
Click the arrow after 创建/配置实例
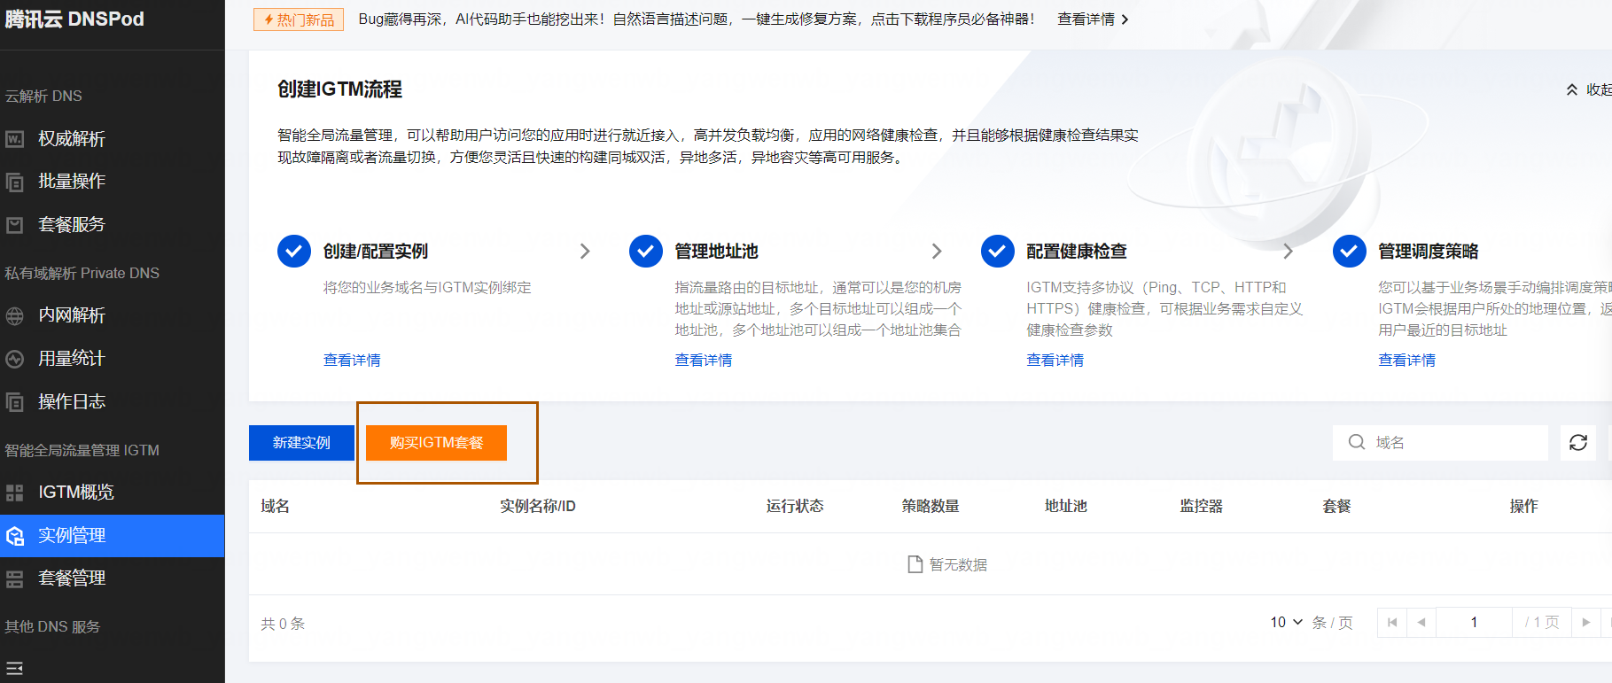pyautogui.click(x=585, y=252)
